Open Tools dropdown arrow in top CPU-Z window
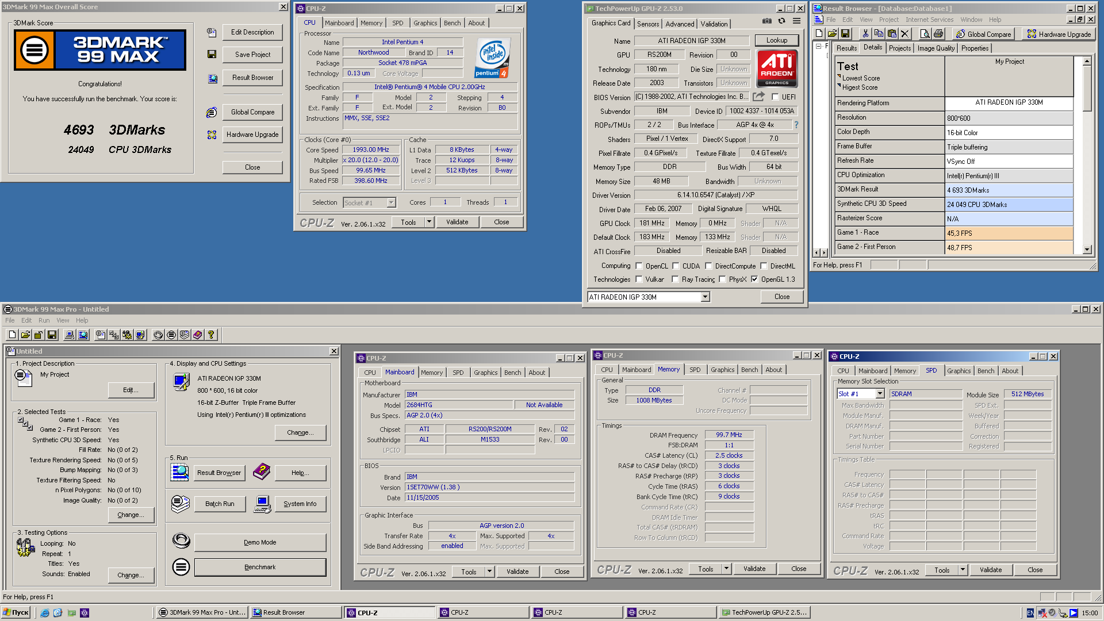 (x=429, y=222)
